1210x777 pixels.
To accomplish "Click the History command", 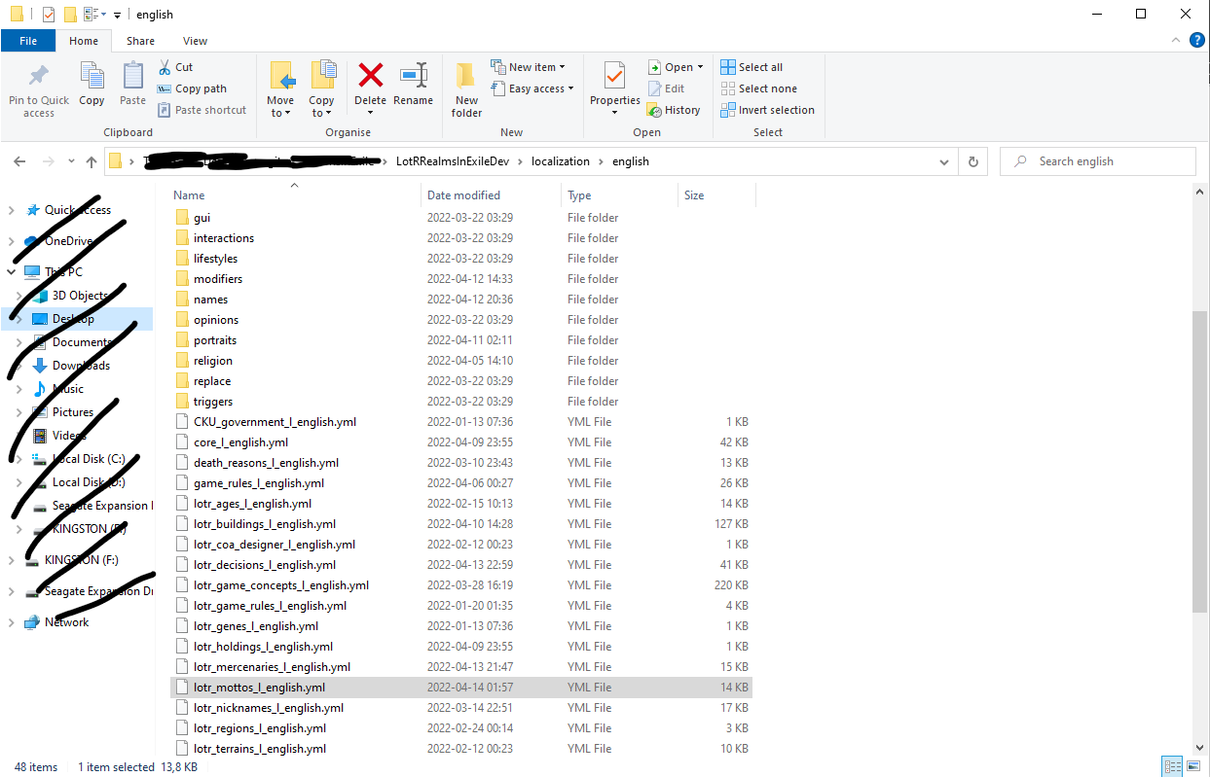I will click(674, 110).
